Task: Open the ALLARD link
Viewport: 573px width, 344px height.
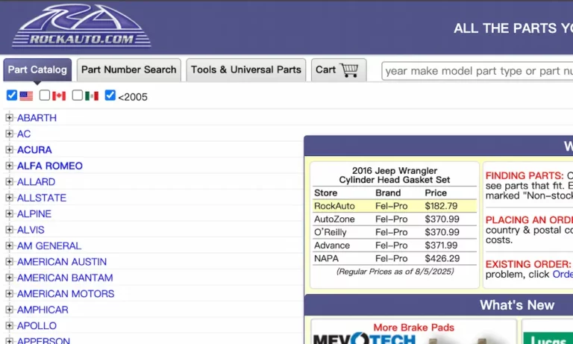Action: (x=36, y=181)
